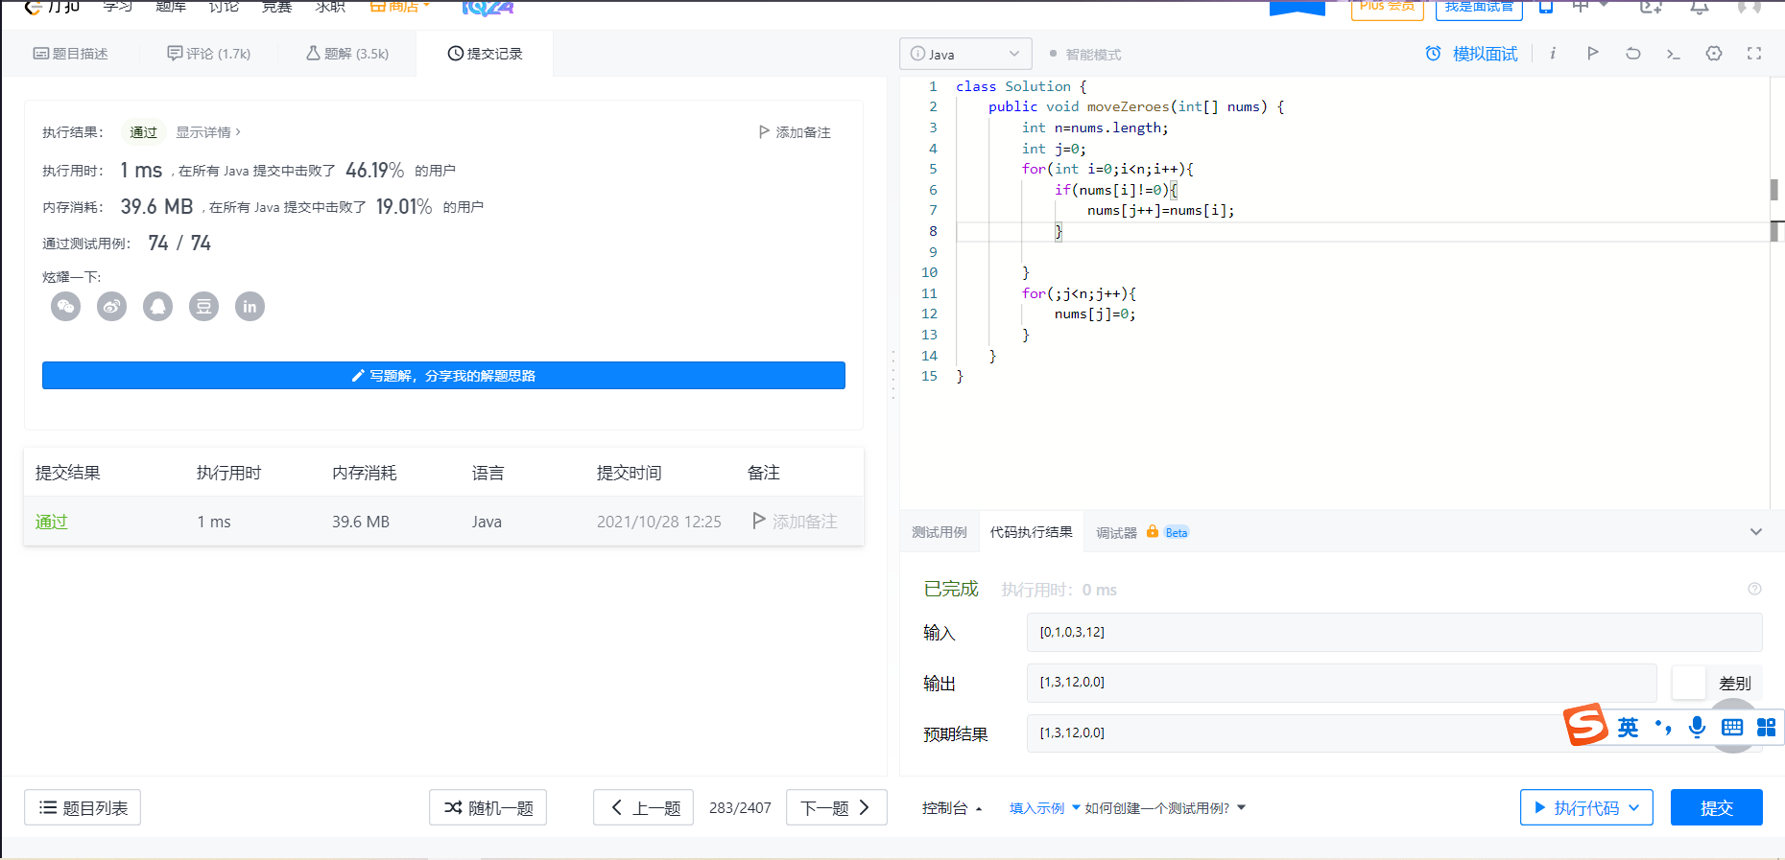Click the 我是面试官 button
The width and height of the screenshot is (1785, 860).
tap(1479, 8)
